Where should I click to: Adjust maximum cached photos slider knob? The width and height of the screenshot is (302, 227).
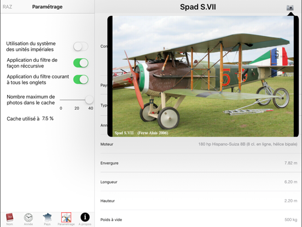pyautogui.click(x=89, y=100)
